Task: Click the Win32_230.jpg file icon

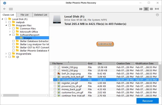Action: pos(59,70)
